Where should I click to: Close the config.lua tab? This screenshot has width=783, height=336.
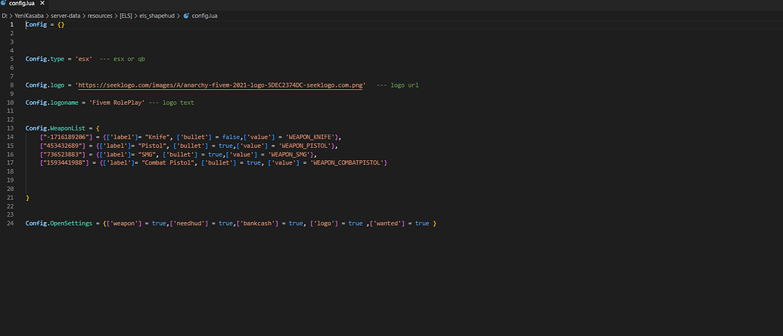(x=42, y=3)
